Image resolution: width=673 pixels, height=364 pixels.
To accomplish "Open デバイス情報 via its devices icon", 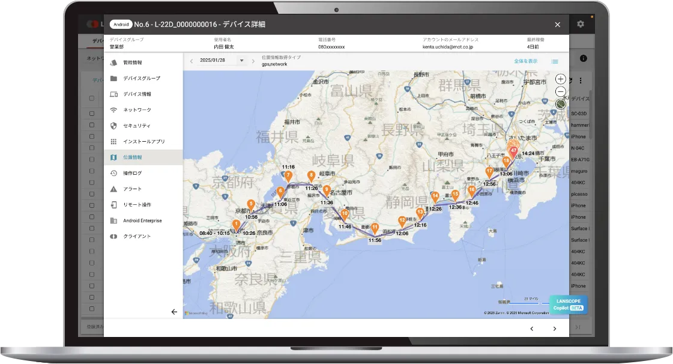I will click(x=113, y=94).
